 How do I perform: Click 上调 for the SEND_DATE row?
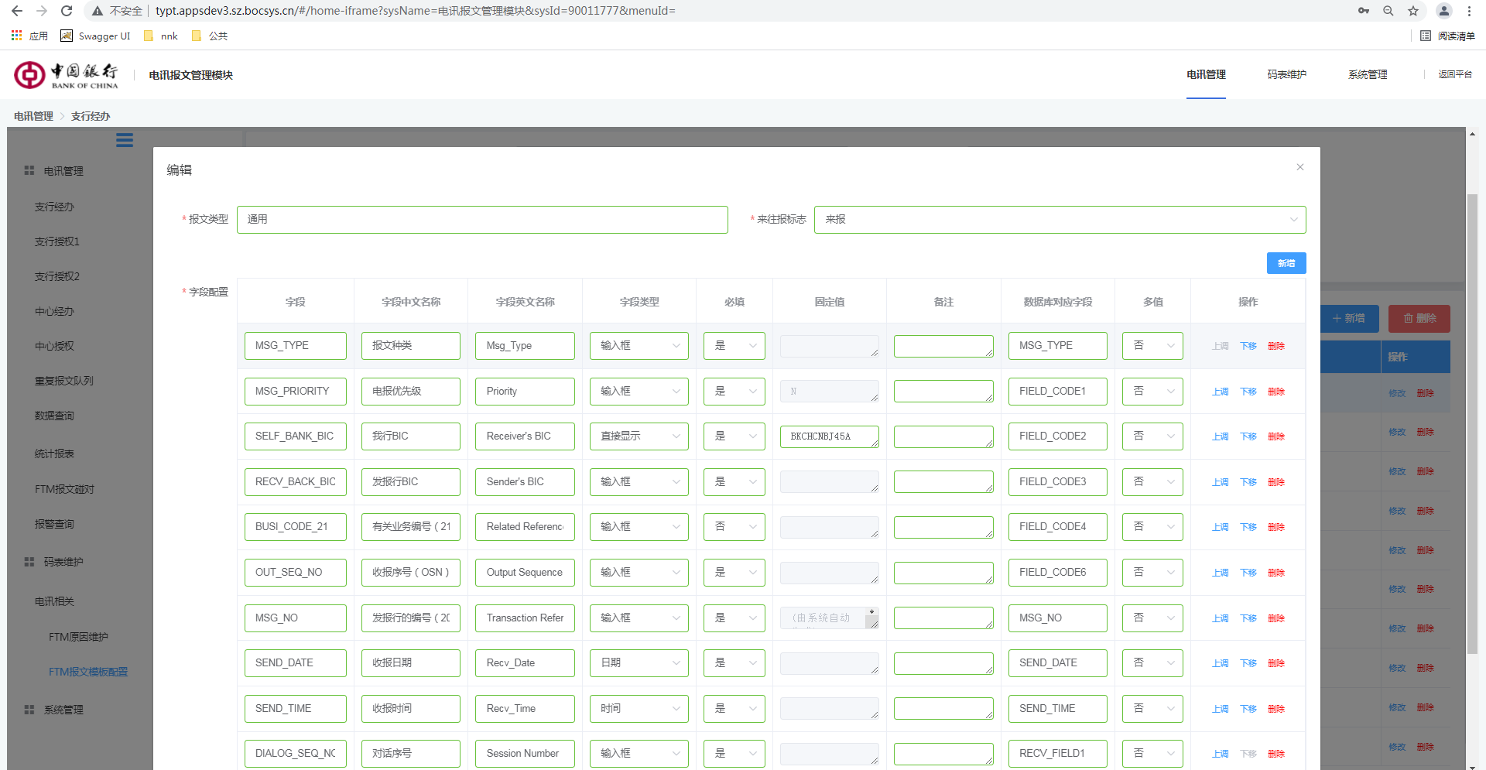(x=1221, y=663)
